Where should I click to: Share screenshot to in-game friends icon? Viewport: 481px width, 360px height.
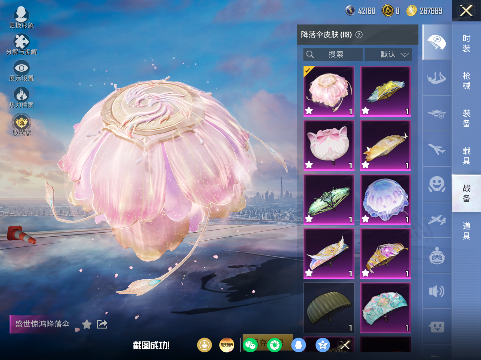pyautogui.click(x=205, y=345)
